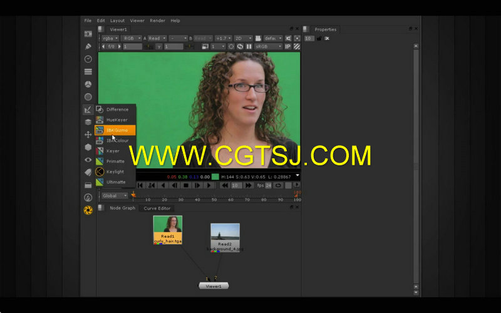Open the zoom +1.7 dropdown
The height and width of the screenshot is (313, 501).
pyautogui.click(x=223, y=38)
